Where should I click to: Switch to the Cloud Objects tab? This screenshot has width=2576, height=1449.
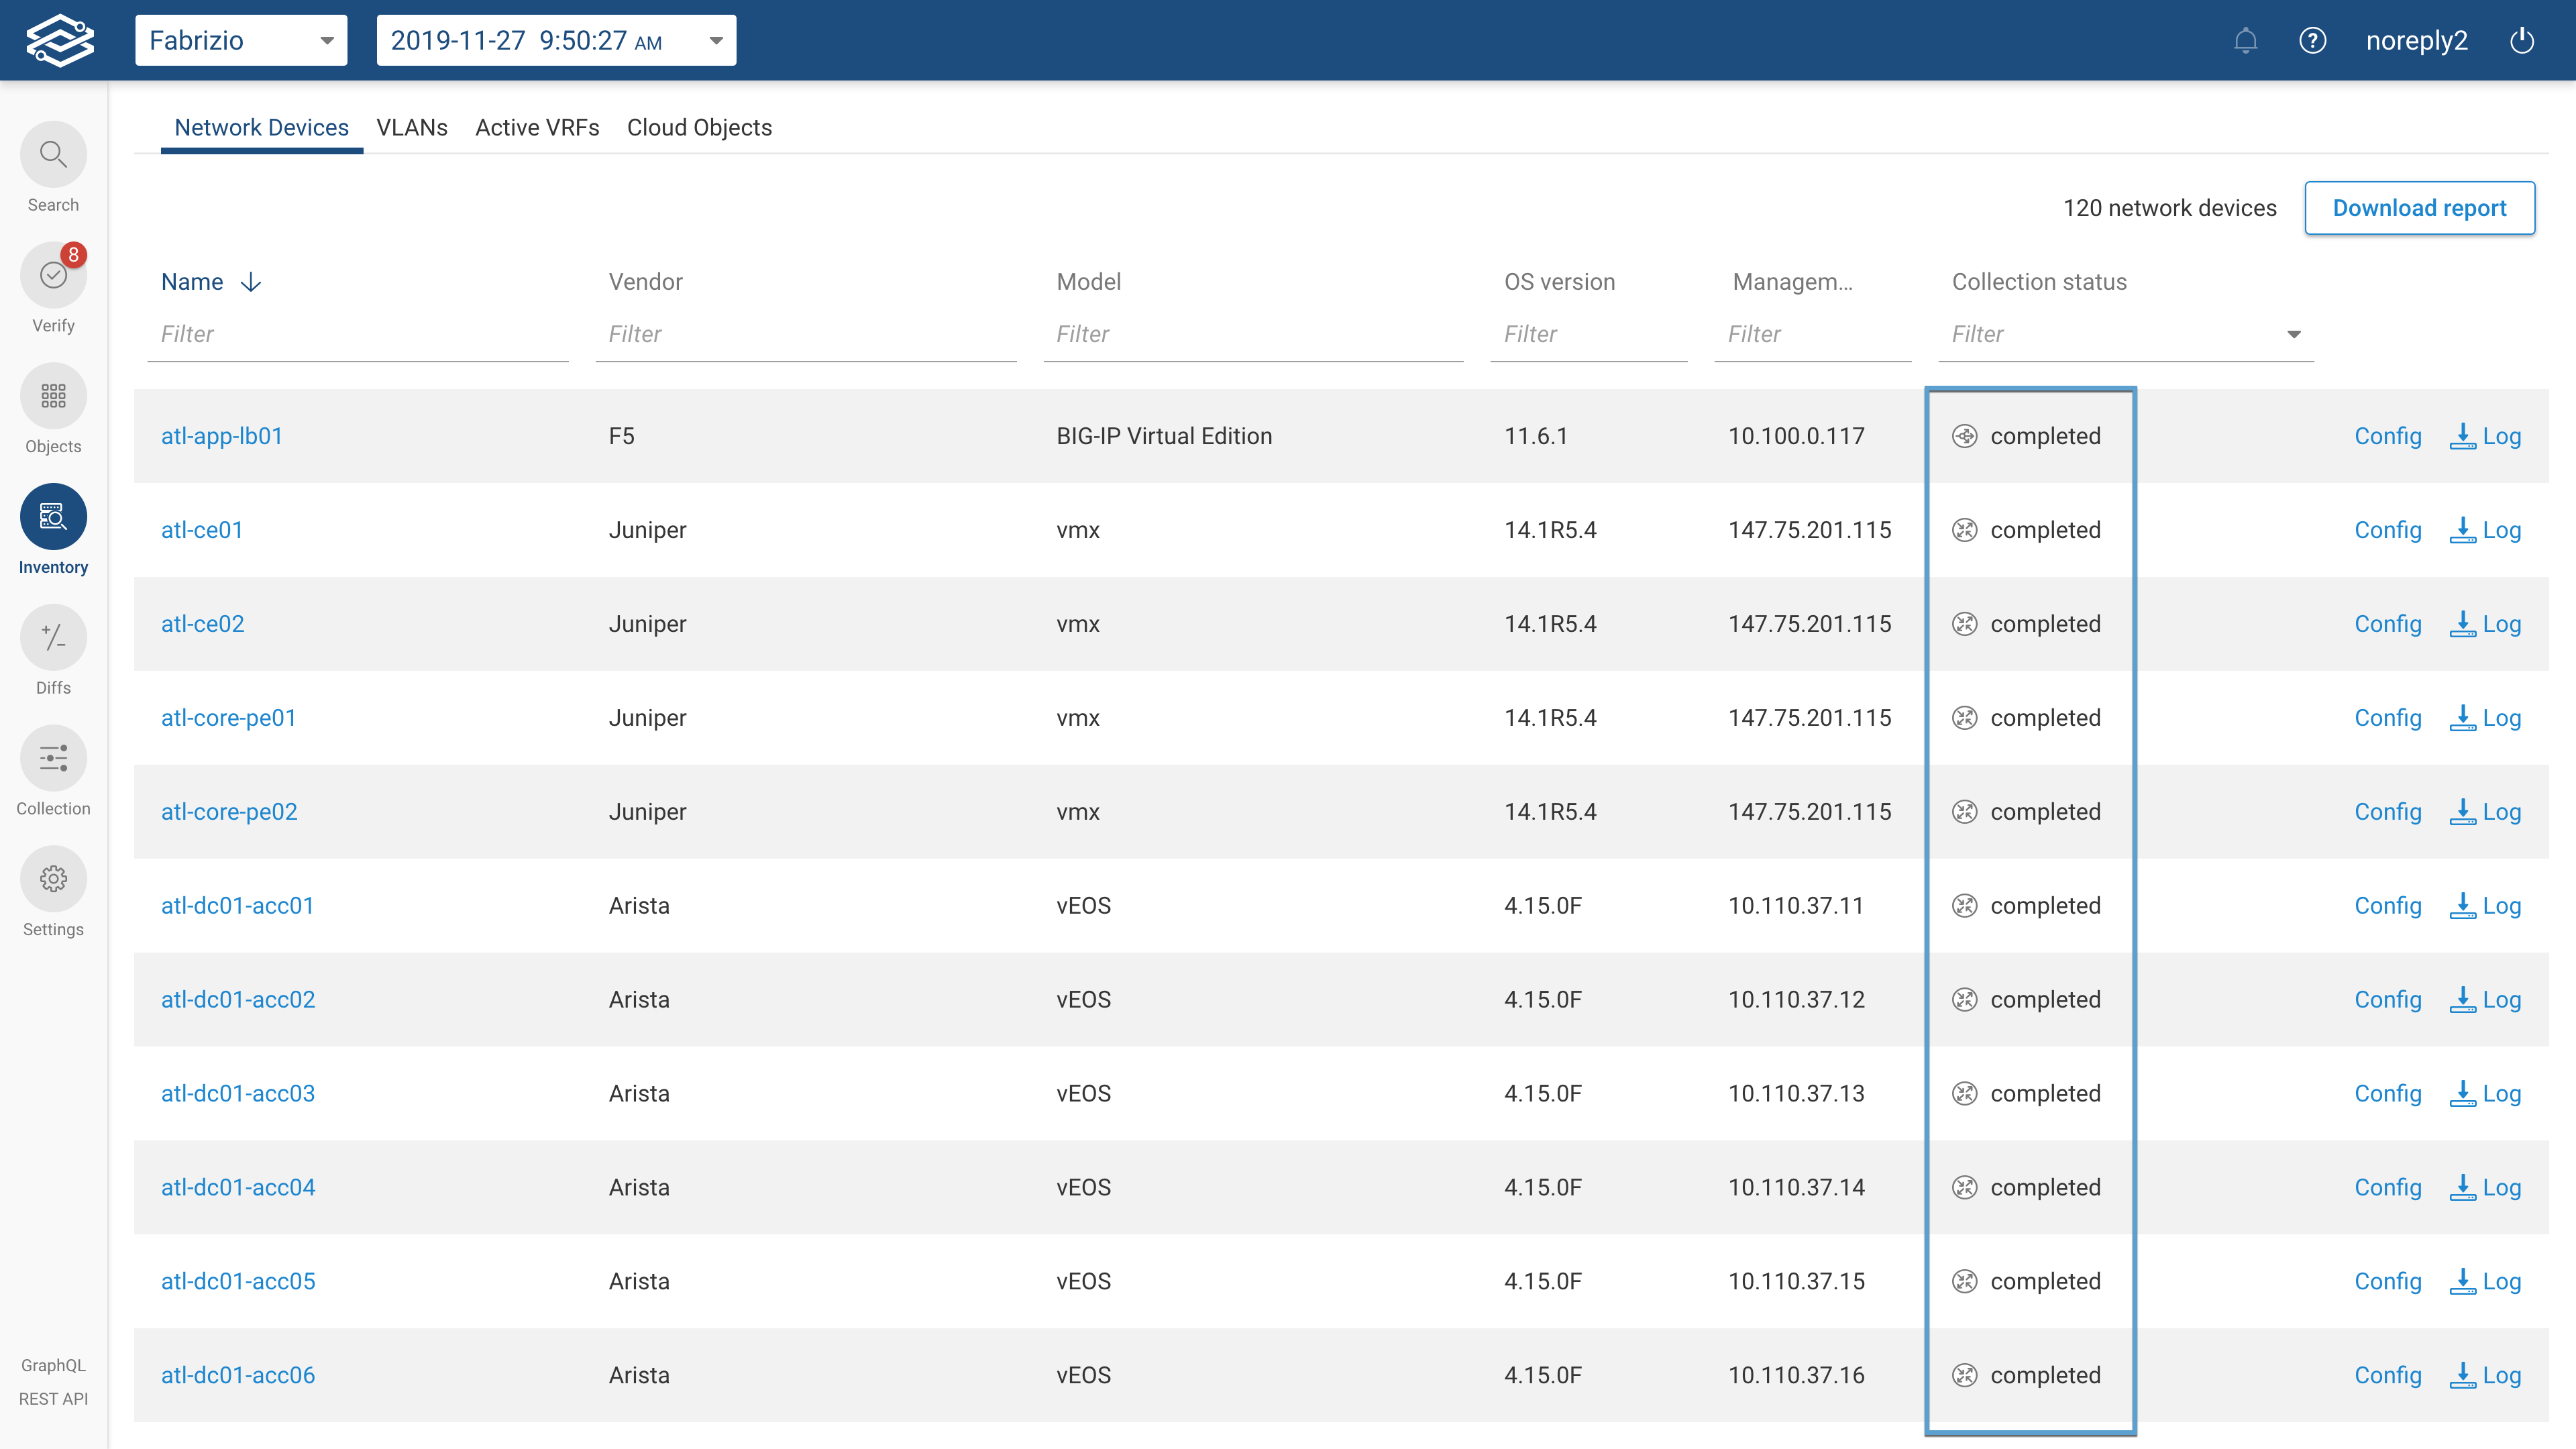tap(699, 128)
